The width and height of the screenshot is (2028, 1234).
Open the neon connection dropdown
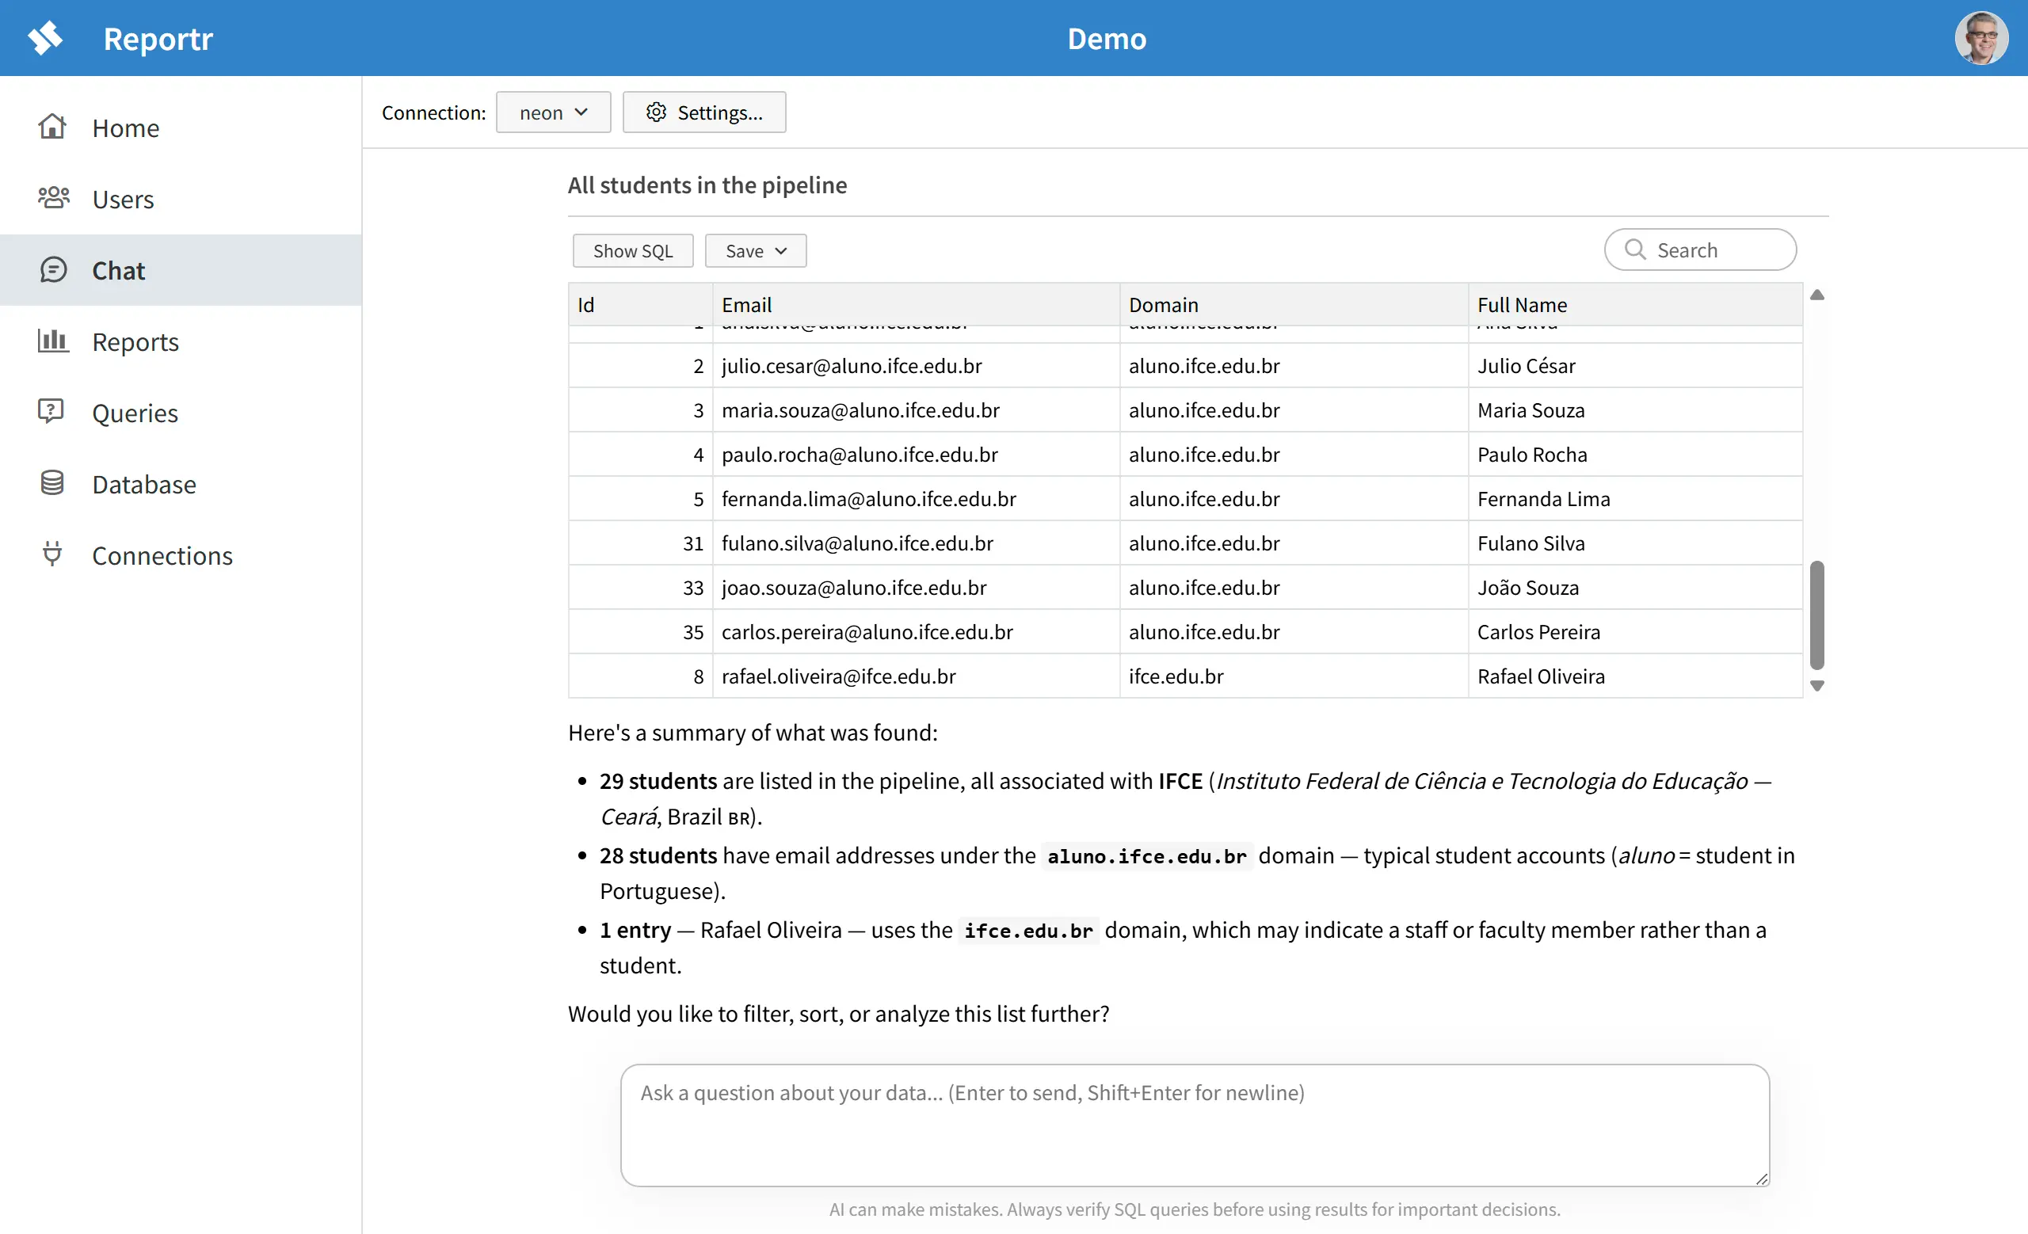coord(553,112)
